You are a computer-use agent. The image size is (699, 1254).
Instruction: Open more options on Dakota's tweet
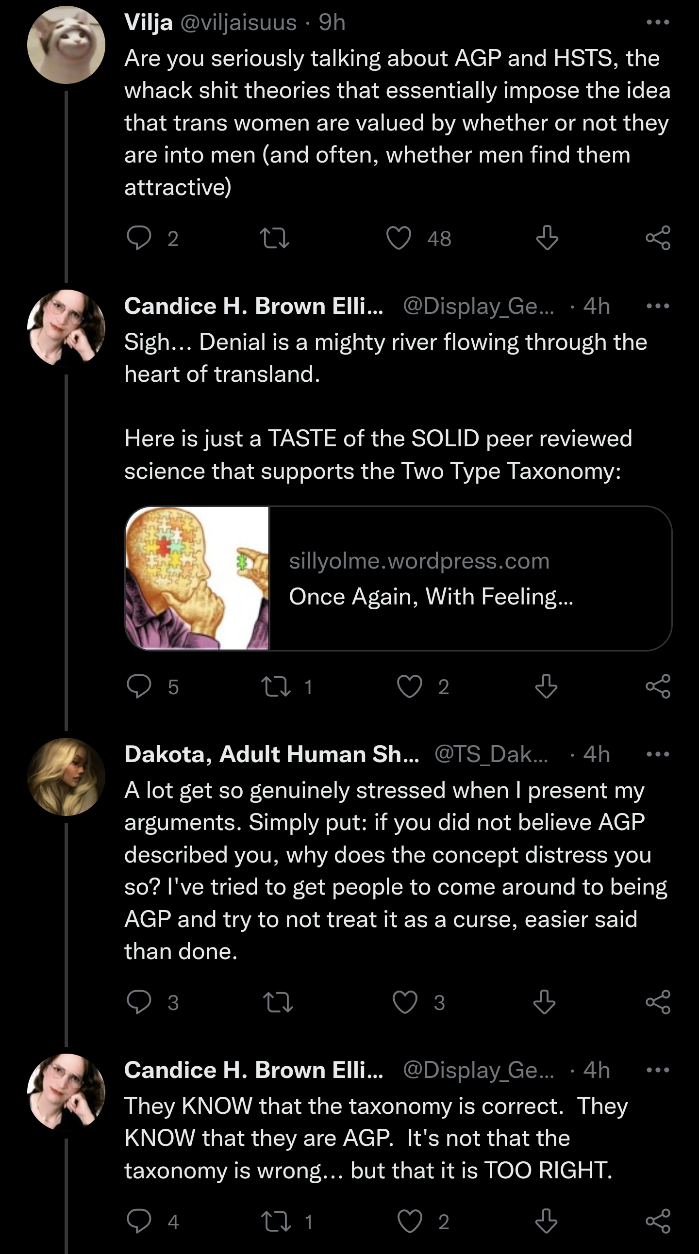tap(658, 754)
